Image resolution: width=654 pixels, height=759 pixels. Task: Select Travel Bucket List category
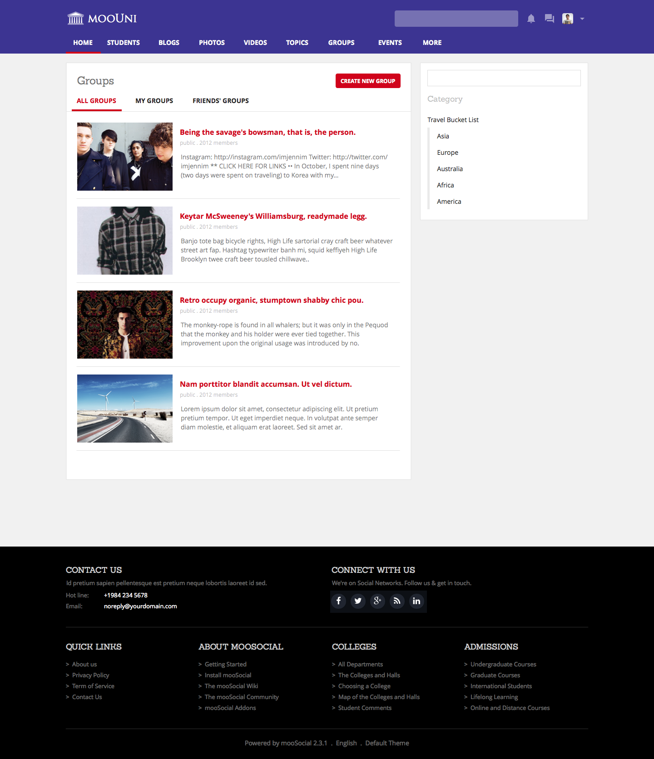pos(453,120)
